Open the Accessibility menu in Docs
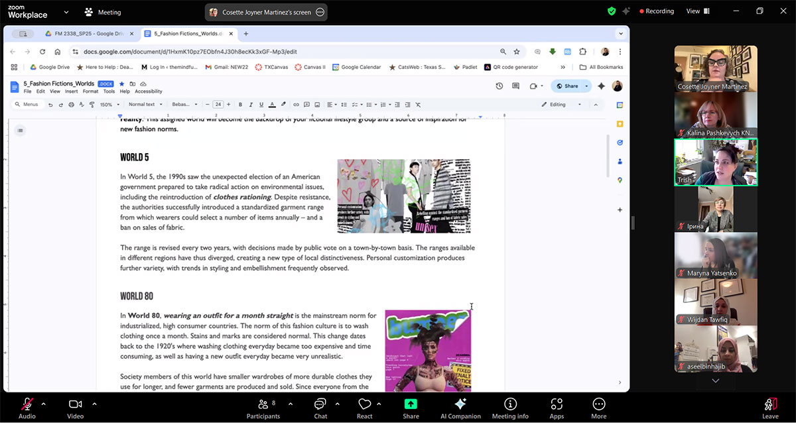This screenshot has height=423, width=796. [x=149, y=91]
